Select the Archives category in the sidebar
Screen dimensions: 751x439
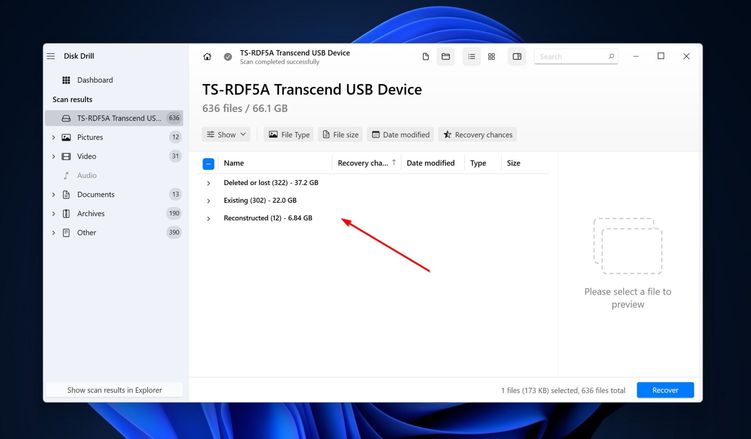(x=91, y=214)
